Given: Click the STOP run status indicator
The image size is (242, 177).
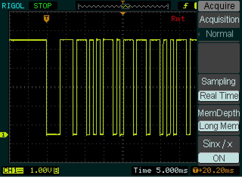Looking at the screenshot, I should click(x=43, y=6).
